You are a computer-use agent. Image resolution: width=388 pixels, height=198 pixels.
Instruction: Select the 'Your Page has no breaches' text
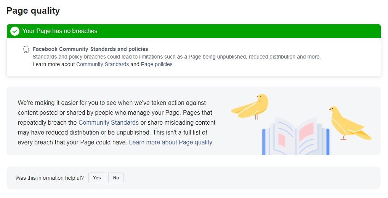tap(60, 31)
